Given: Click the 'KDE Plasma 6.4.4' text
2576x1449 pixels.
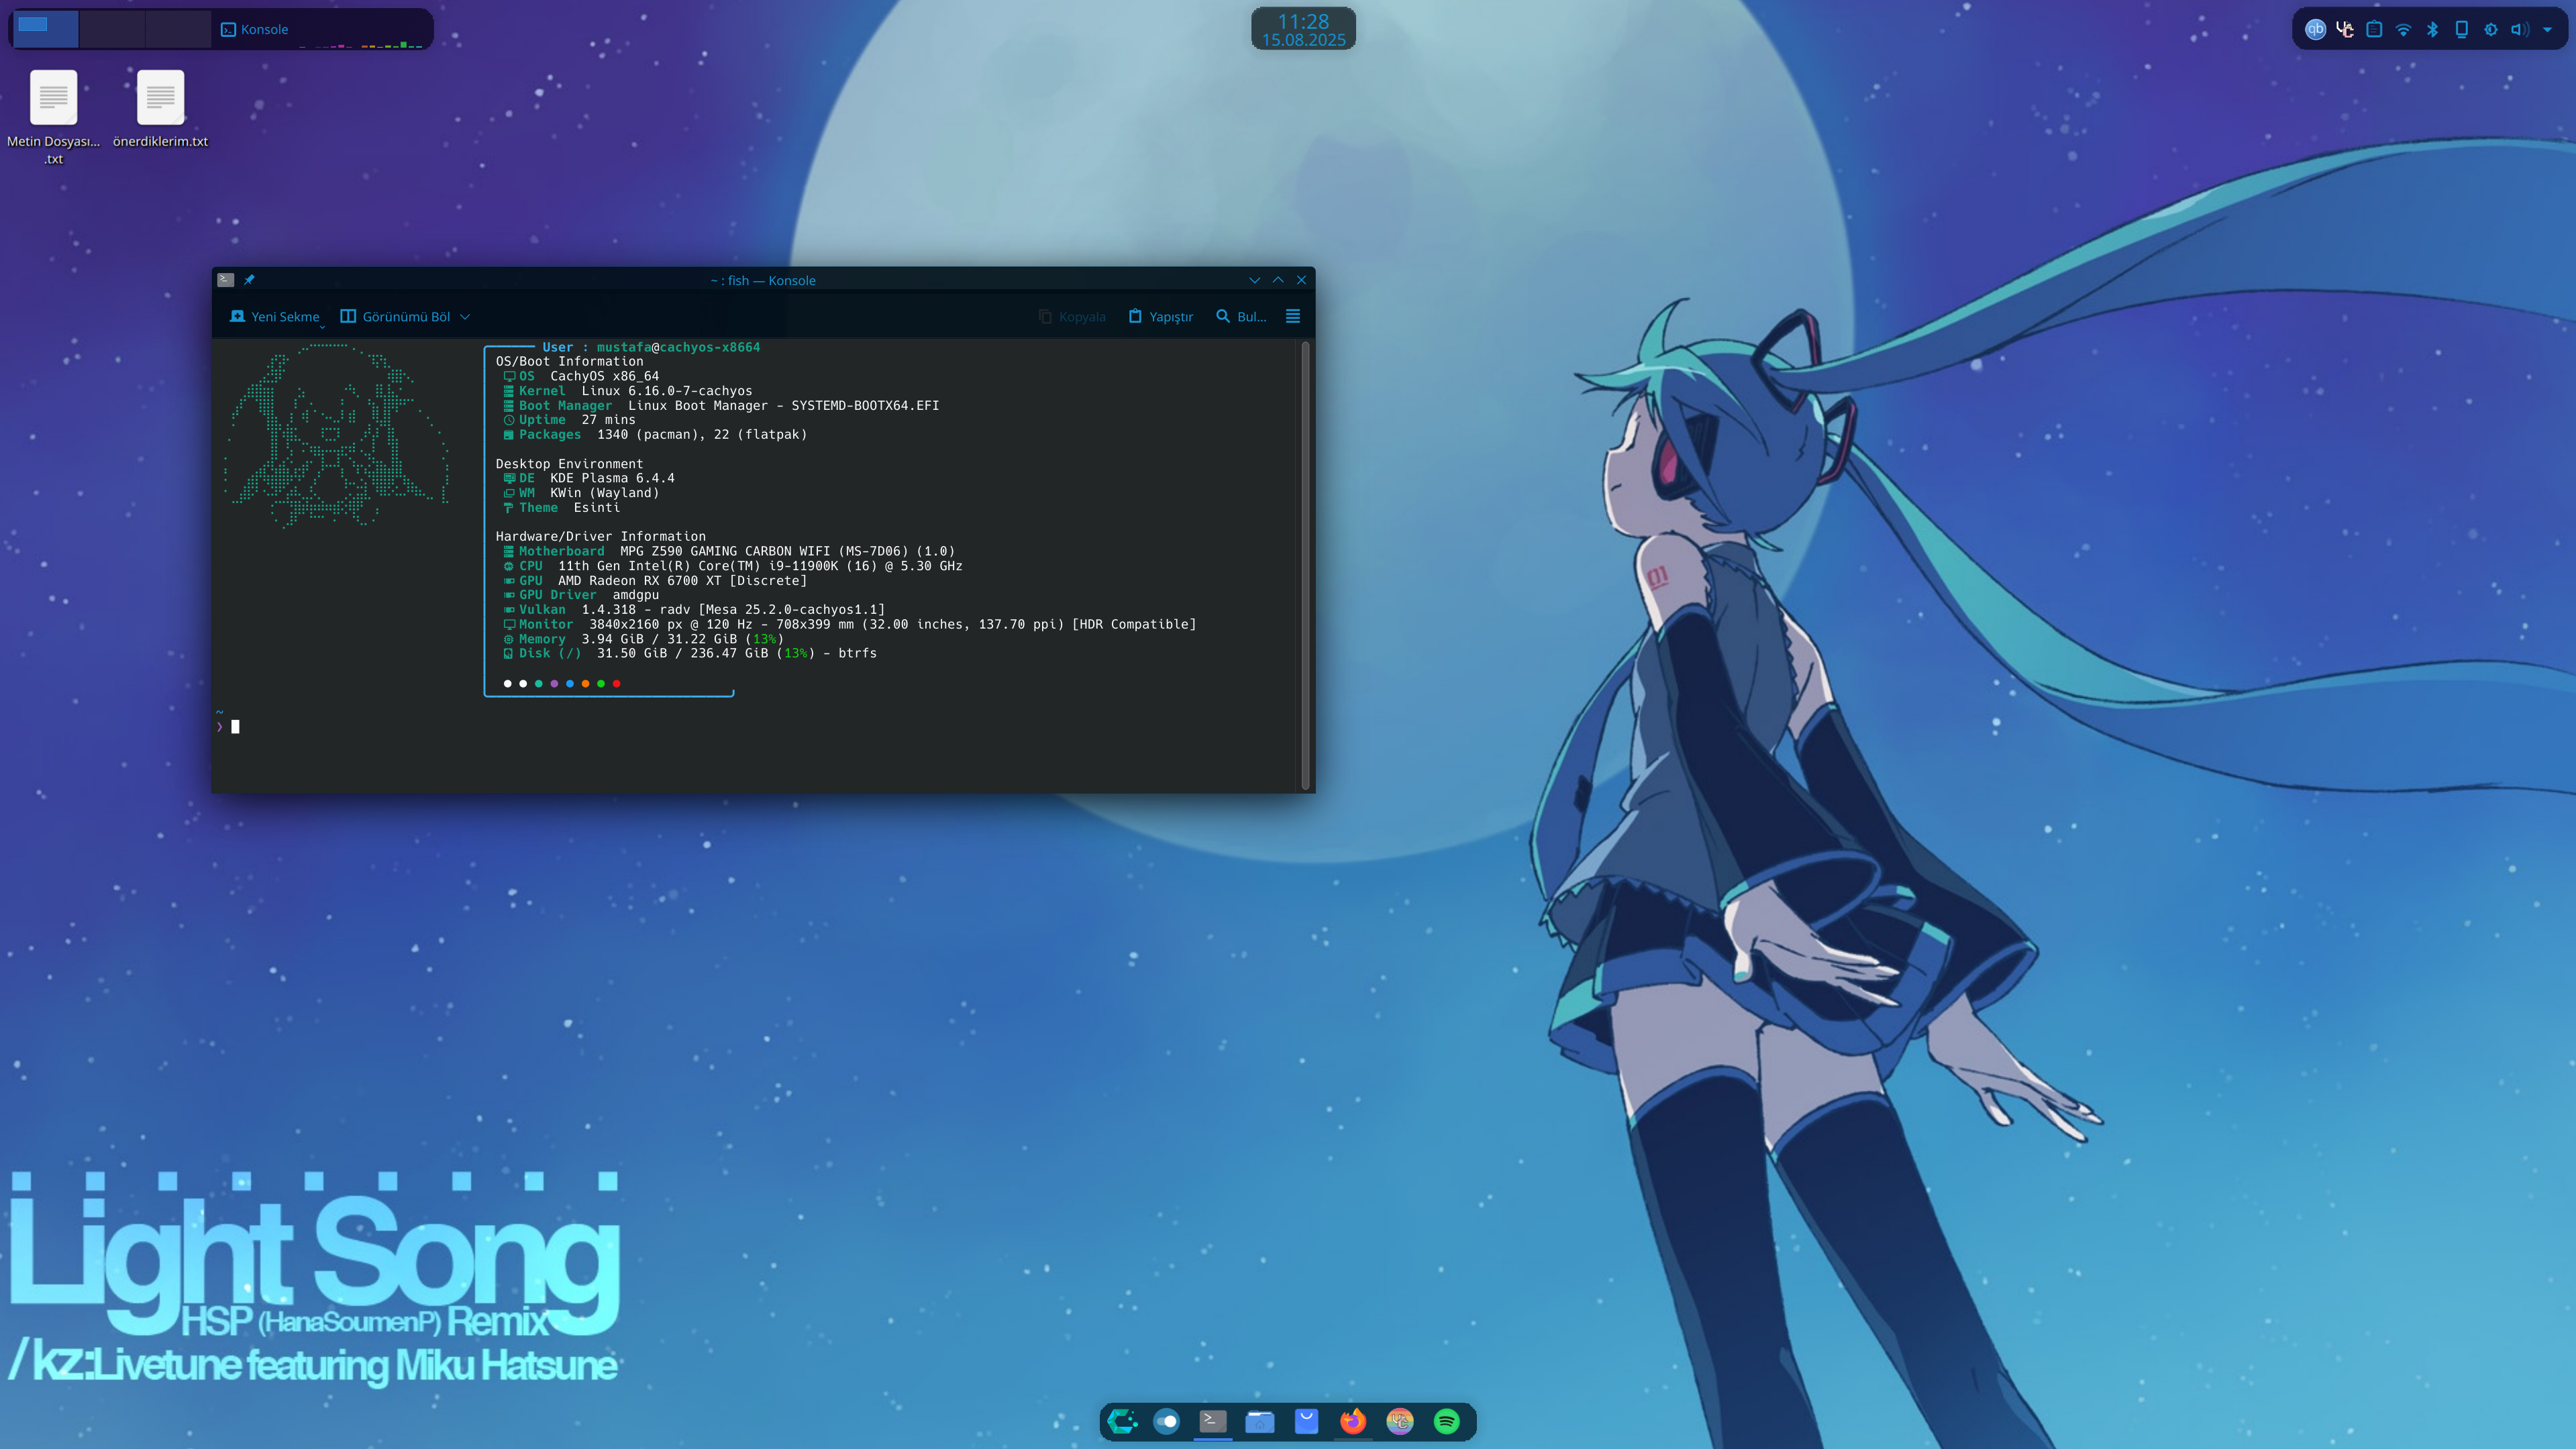Looking at the screenshot, I should pos(612,478).
